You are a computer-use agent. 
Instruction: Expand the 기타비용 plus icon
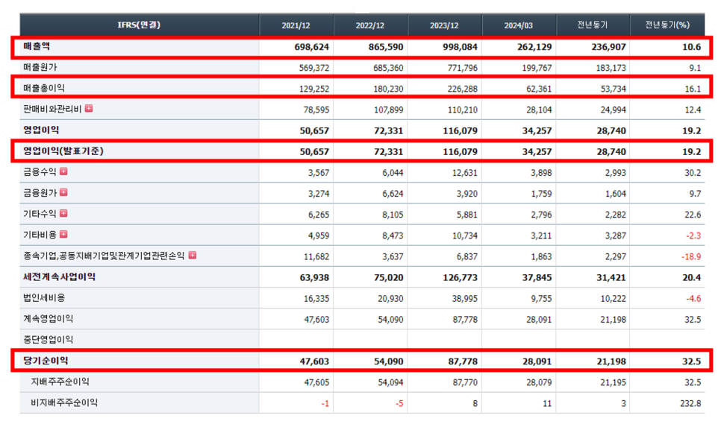pos(64,234)
